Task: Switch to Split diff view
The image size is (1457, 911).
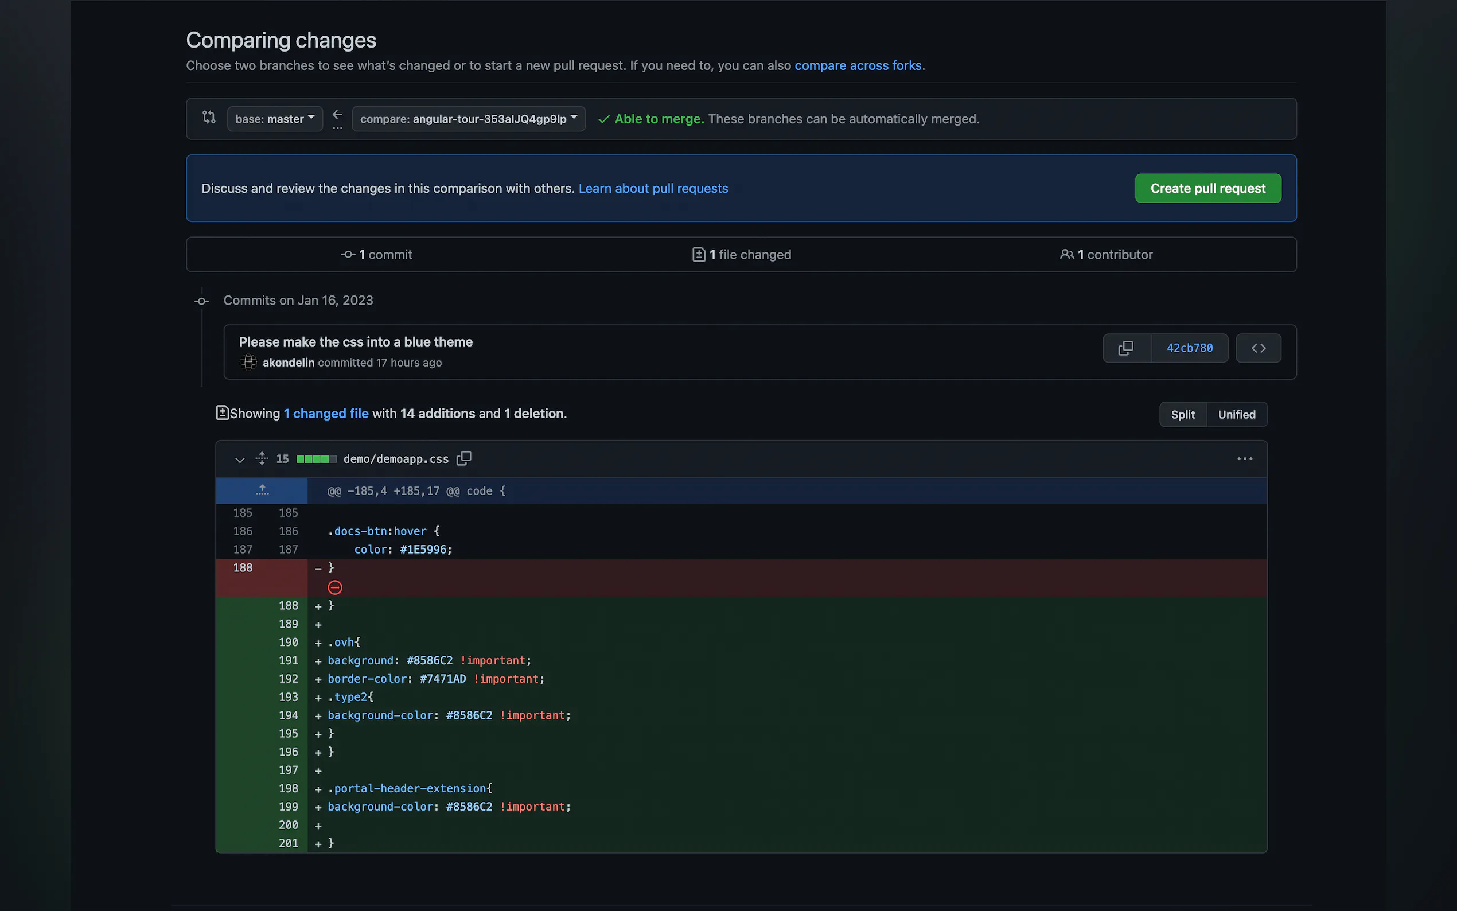Action: point(1182,415)
